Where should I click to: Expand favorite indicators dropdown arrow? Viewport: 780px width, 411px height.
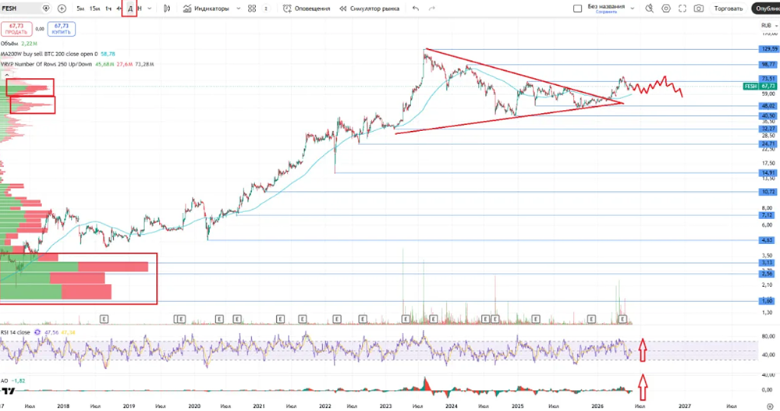click(x=238, y=9)
